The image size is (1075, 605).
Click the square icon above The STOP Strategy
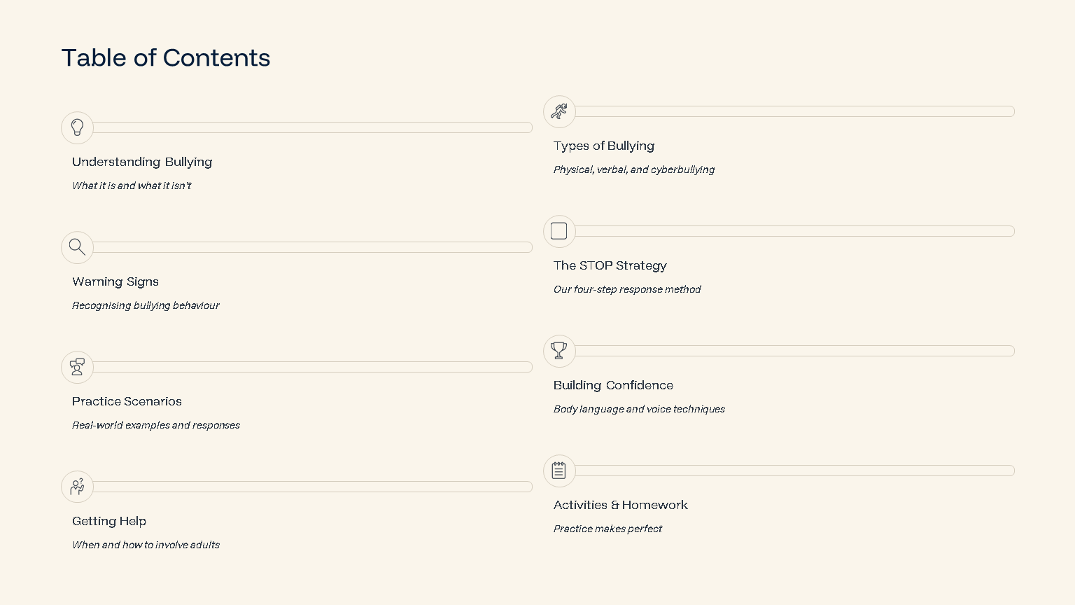point(559,231)
